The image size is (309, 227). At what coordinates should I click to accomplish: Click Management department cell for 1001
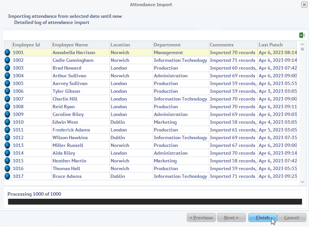click(x=181, y=53)
